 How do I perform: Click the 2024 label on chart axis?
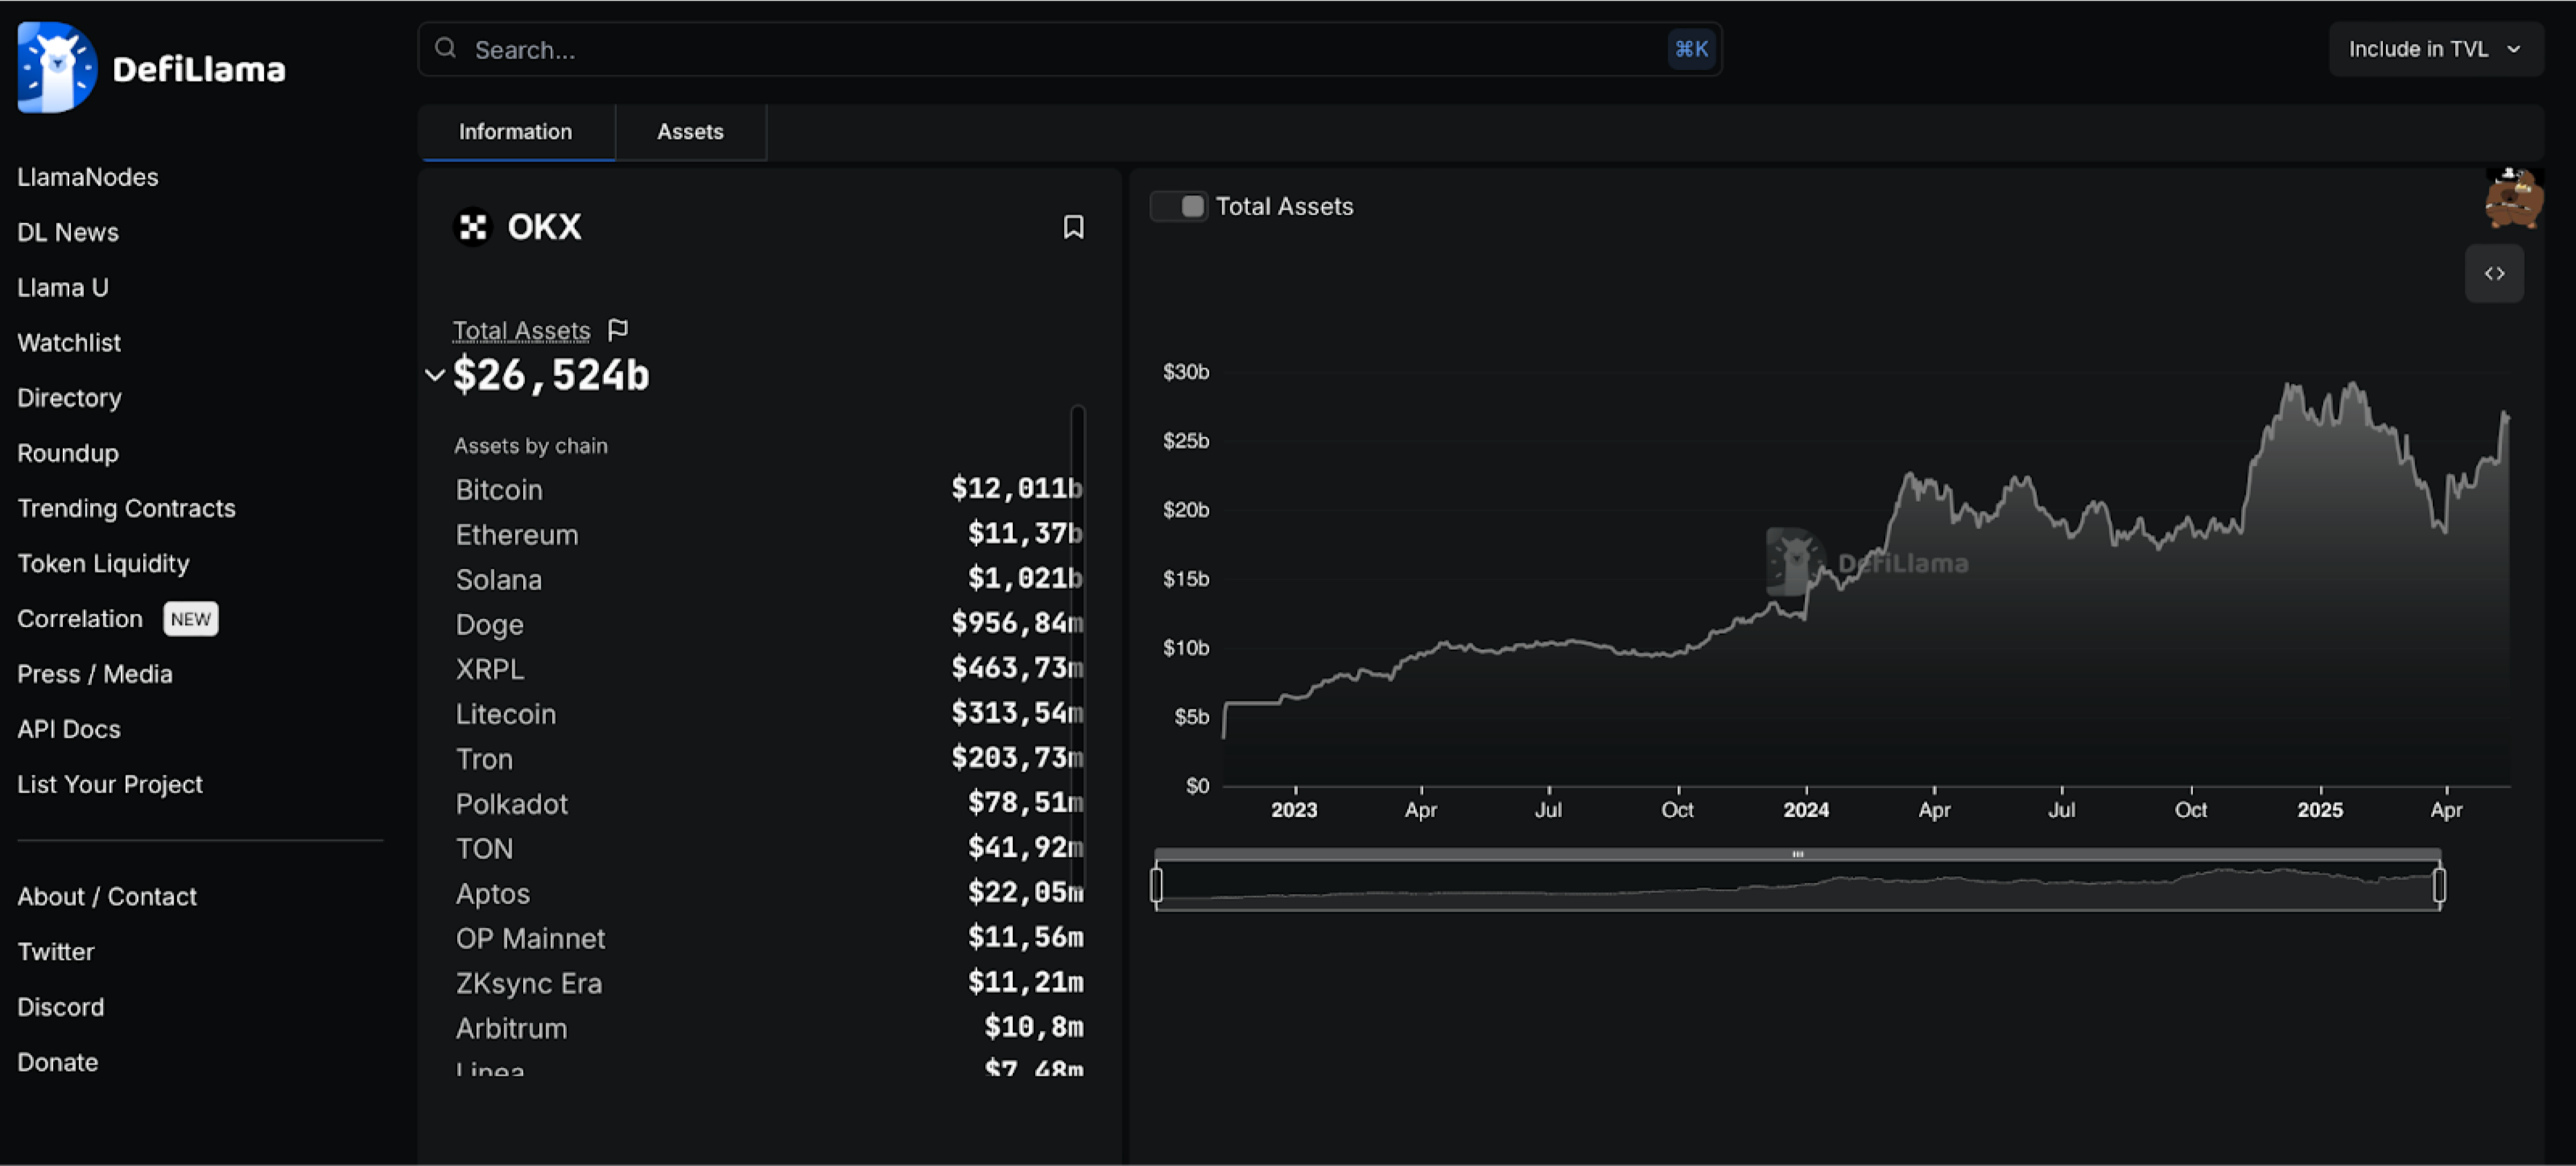[1806, 809]
